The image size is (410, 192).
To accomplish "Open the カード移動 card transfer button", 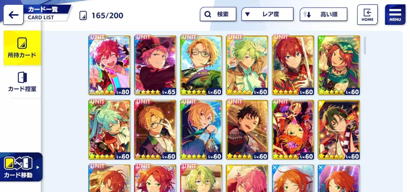I will 18,167.
